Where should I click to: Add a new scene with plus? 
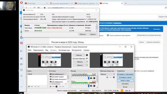pos(29,86)
